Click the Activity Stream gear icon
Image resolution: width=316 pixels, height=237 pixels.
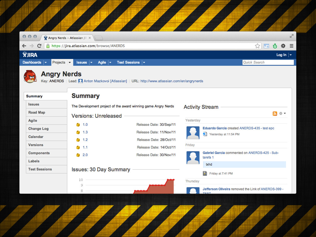pyautogui.click(x=281, y=114)
